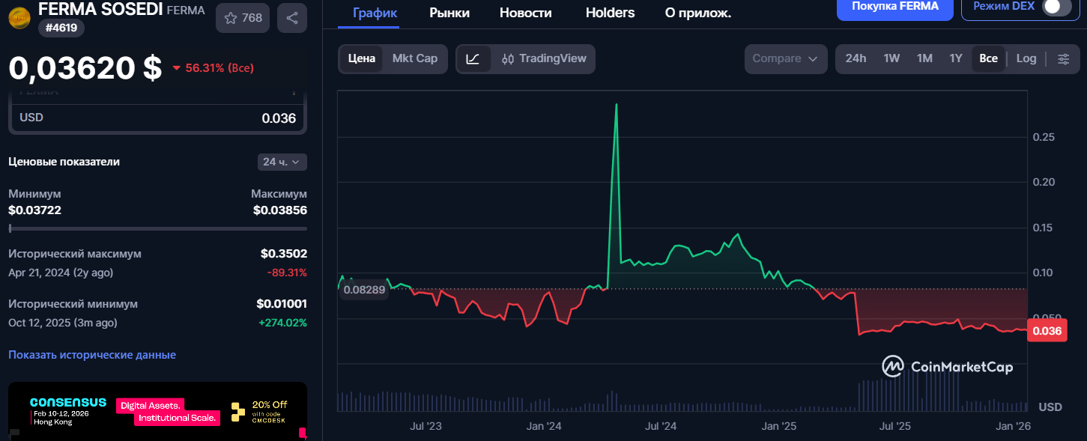This screenshot has width=1087, height=441.
Task: Click the FERMA SOSEDI coin logo
Action: tap(19, 16)
